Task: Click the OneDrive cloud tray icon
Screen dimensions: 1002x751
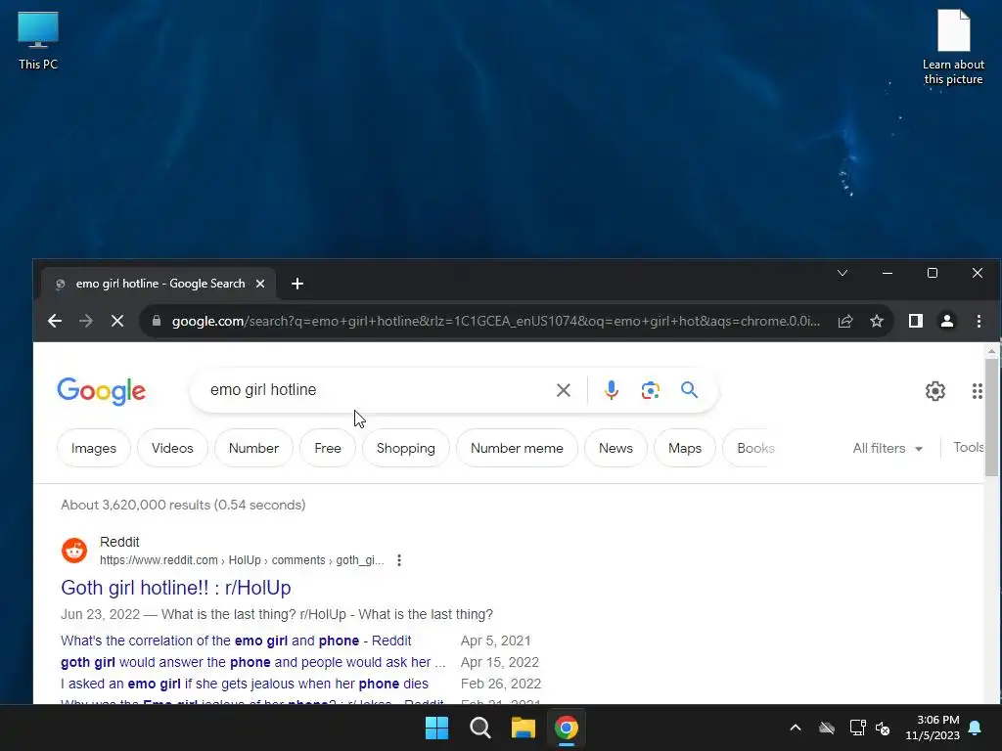Action: coord(827,728)
